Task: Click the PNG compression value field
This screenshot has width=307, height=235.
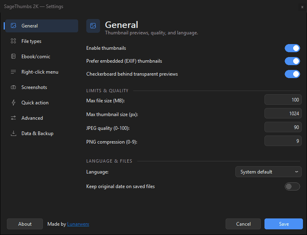Action: 283,141
